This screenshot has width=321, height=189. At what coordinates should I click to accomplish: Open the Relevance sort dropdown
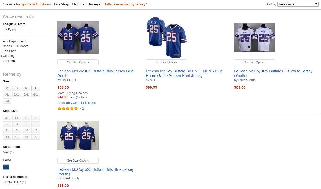(298, 4)
